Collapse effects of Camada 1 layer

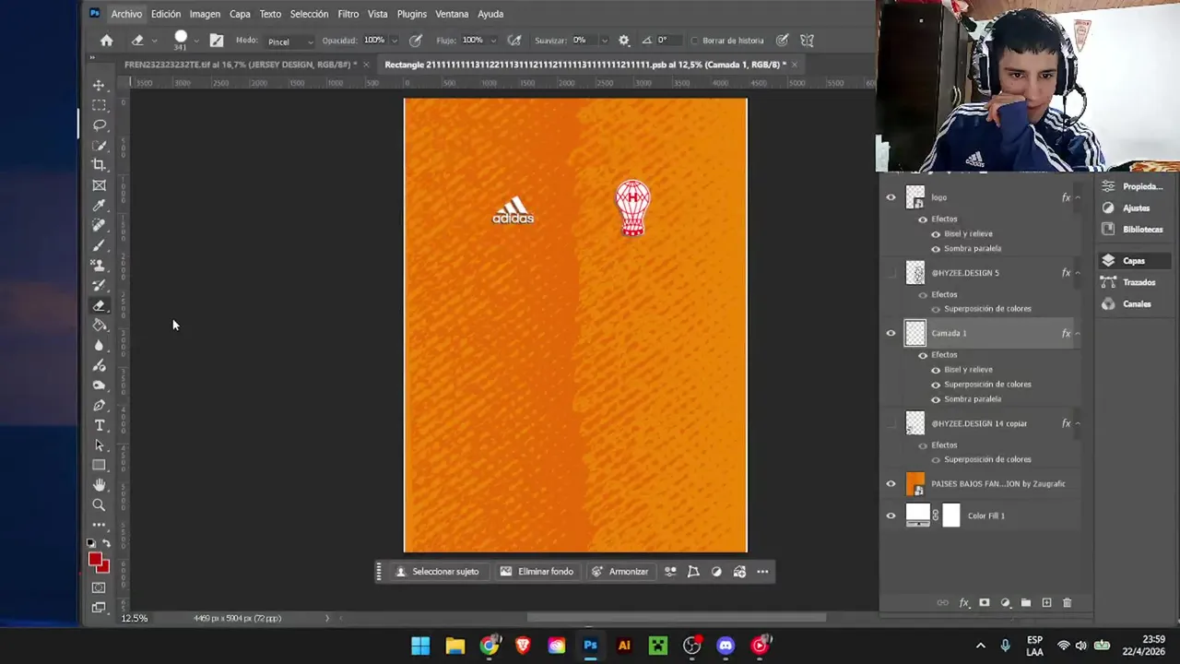tap(1078, 333)
